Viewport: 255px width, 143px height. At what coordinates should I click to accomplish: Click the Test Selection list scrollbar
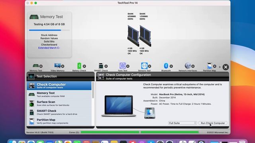click(x=93, y=90)
